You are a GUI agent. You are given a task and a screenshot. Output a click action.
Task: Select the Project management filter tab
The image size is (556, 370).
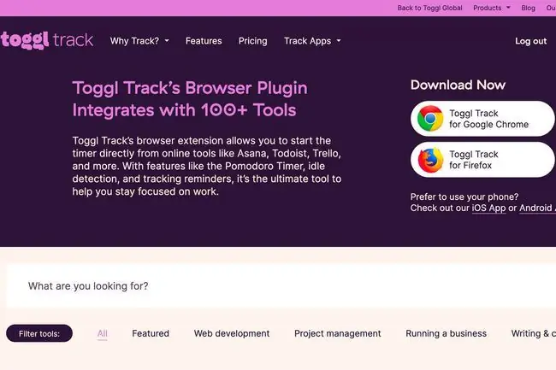click(x=338, y=333)
